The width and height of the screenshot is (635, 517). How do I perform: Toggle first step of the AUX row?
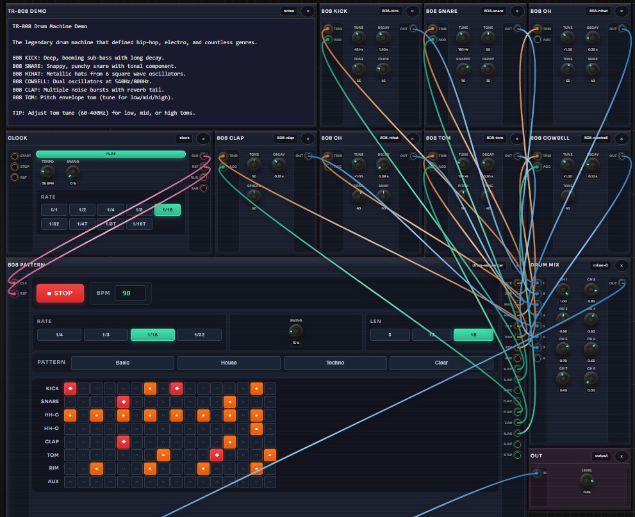(70, 482)
